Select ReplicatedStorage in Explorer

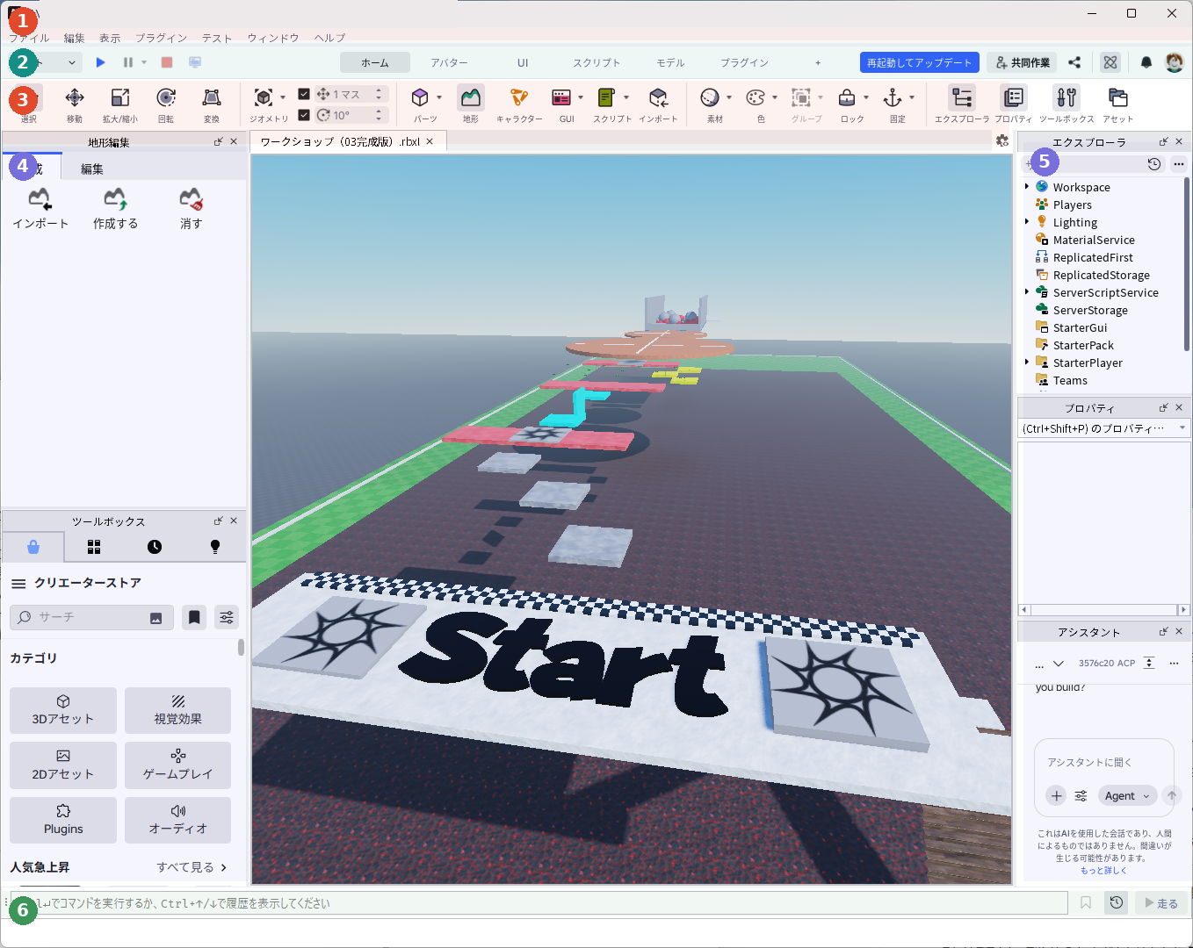pyautogui.click(x=1102, y=275)
